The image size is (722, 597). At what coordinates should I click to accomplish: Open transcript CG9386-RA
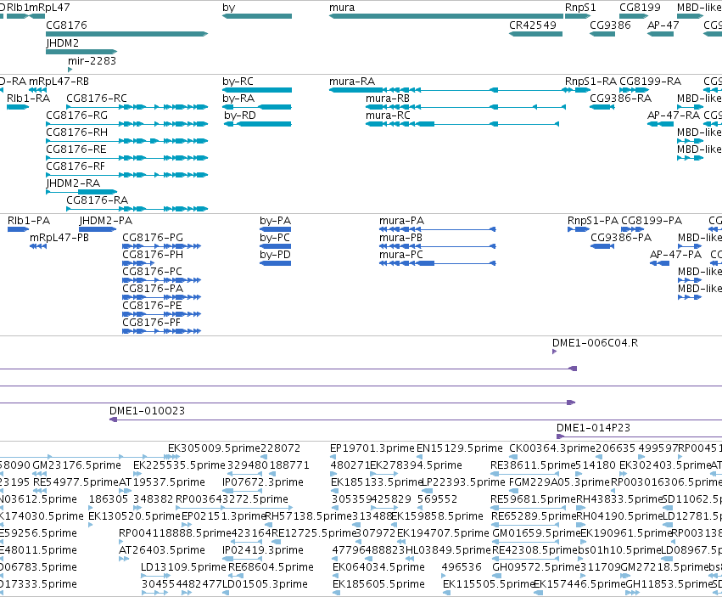coord(621,99)
